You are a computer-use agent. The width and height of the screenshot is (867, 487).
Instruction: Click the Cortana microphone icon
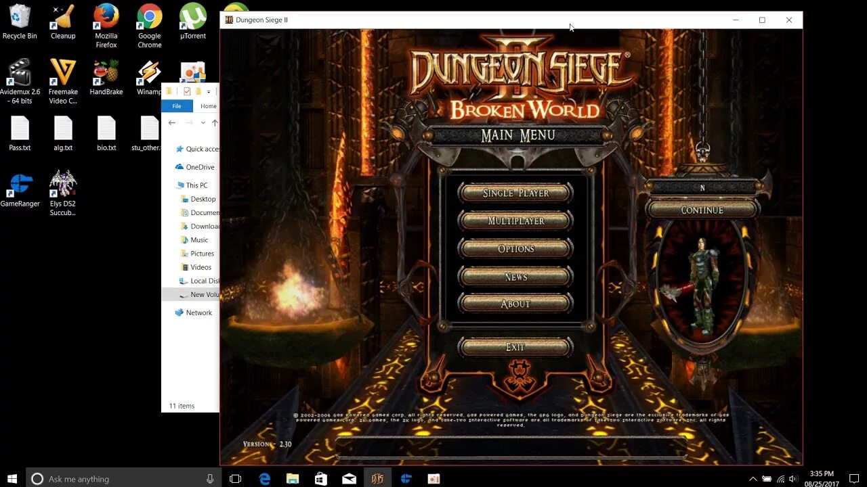(210, 478)
